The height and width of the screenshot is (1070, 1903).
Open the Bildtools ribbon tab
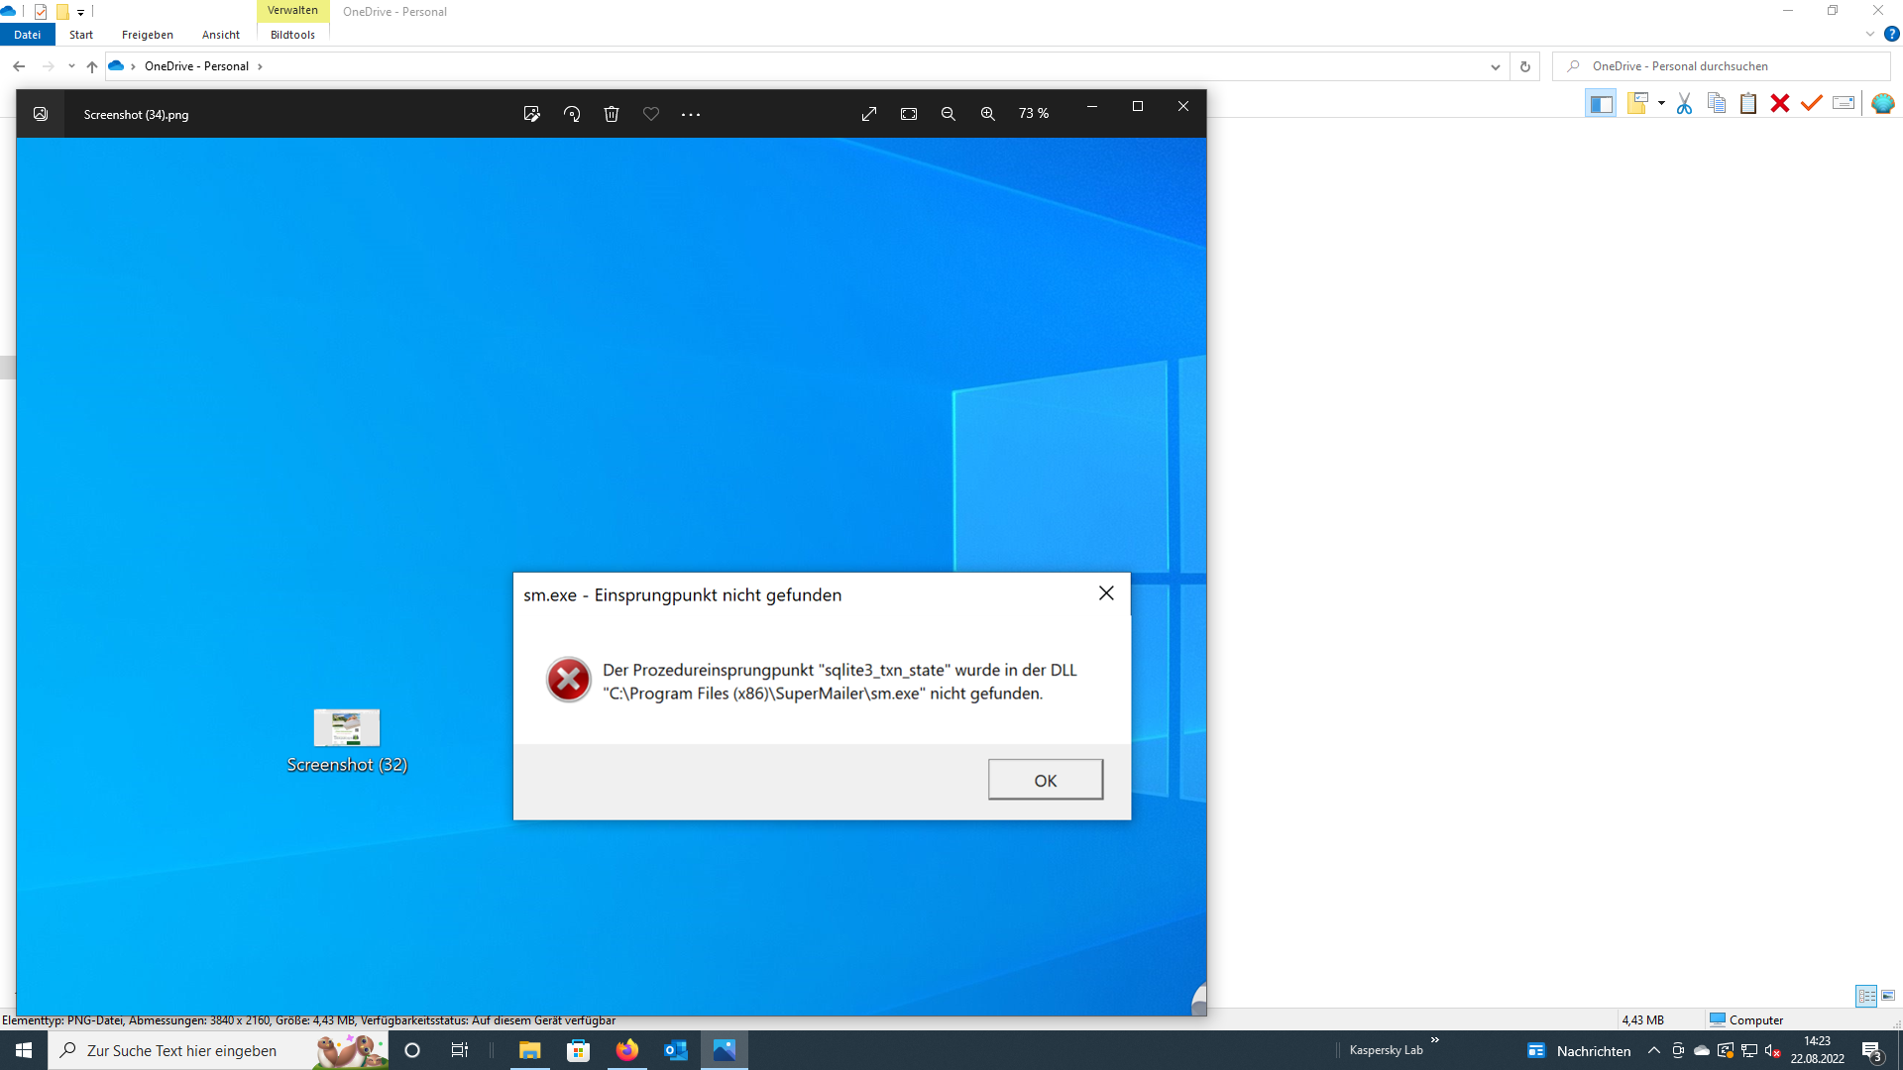292,35
